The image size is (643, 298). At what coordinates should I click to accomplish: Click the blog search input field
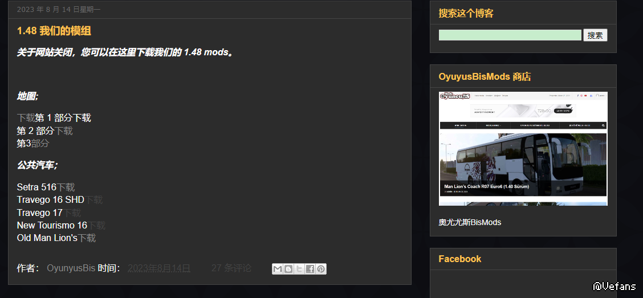click(x=510, y=35)
